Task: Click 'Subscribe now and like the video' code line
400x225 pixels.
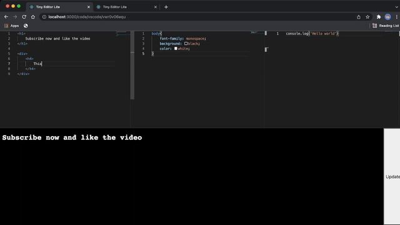Action: tap(57, 39)
